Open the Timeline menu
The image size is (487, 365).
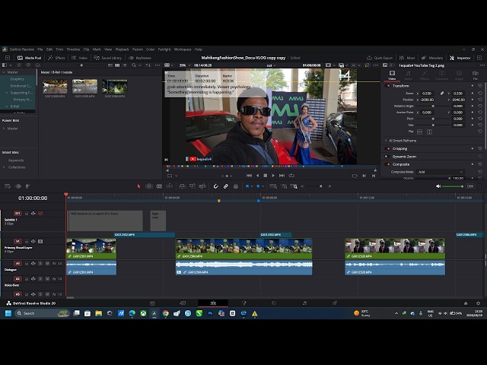(x=73, y=49)
